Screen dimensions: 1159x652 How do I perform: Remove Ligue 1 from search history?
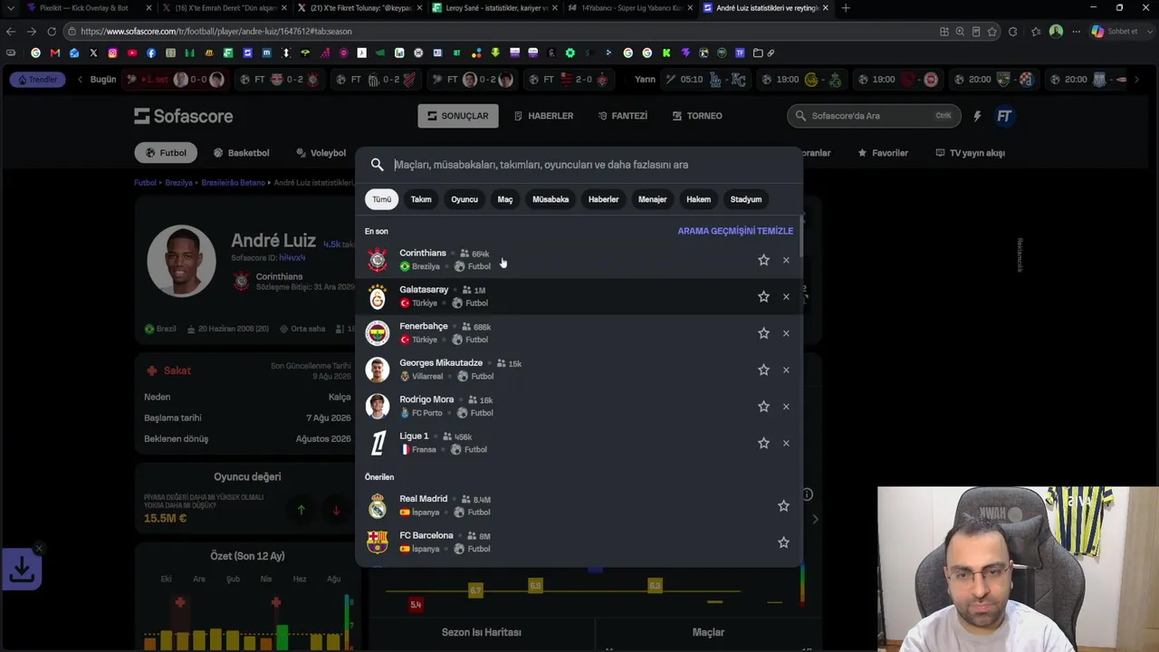coord(786,443)
